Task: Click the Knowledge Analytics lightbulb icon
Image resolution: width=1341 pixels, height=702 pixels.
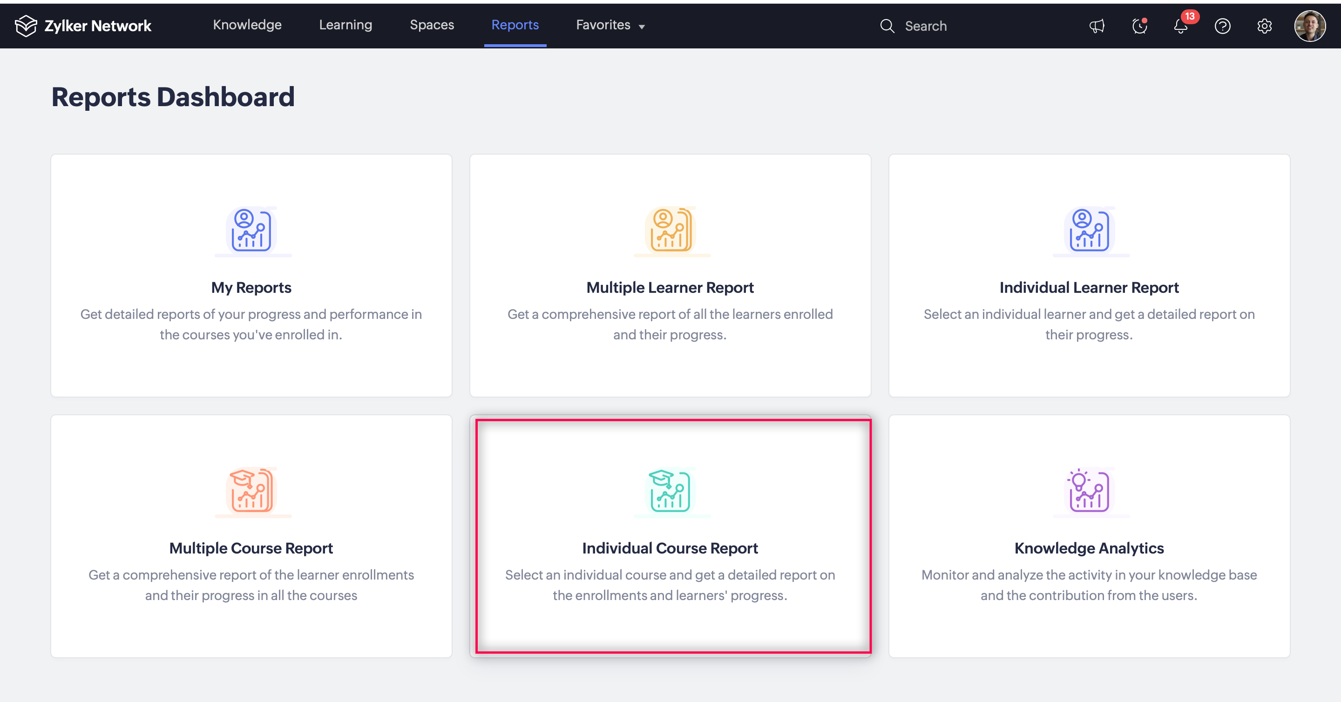Action: (x=1089, y=491)
